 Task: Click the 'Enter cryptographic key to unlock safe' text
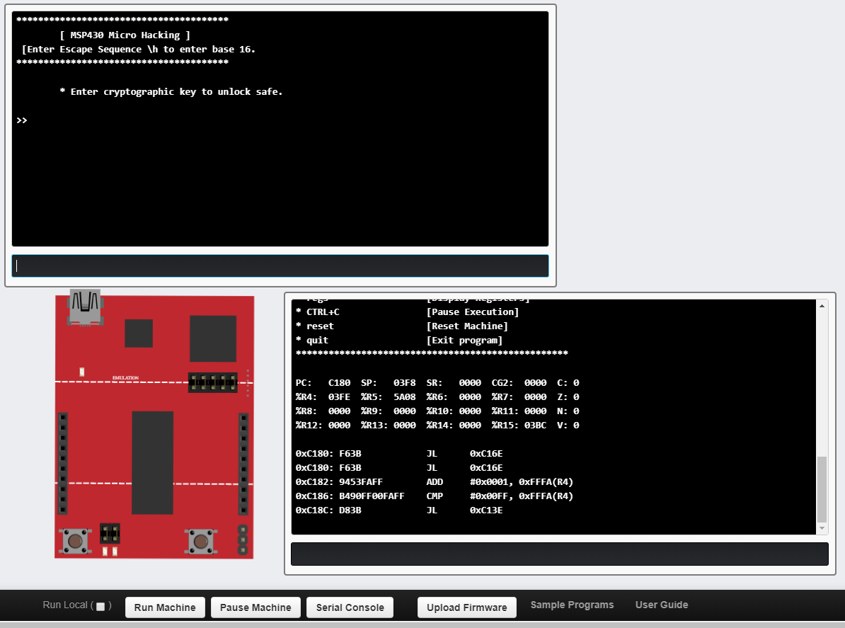[x=176, y=91]
